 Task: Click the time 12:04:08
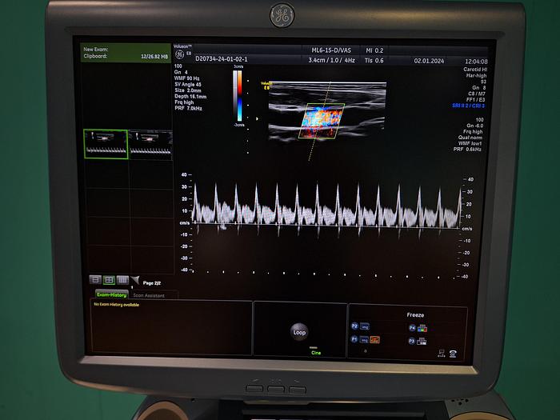click(x=476, y=62)
